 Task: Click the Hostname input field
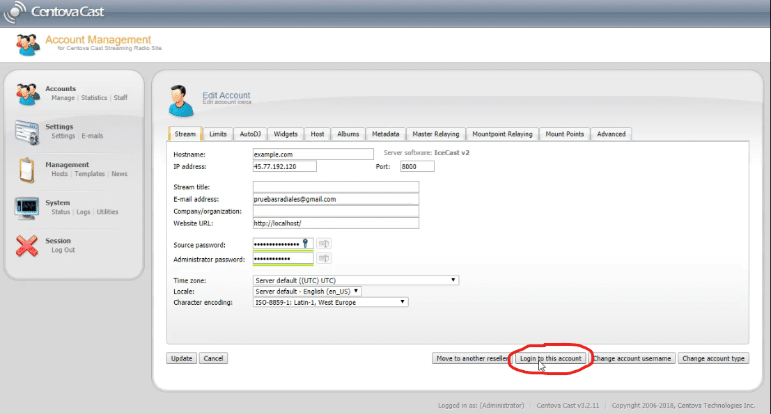(313, 154)
